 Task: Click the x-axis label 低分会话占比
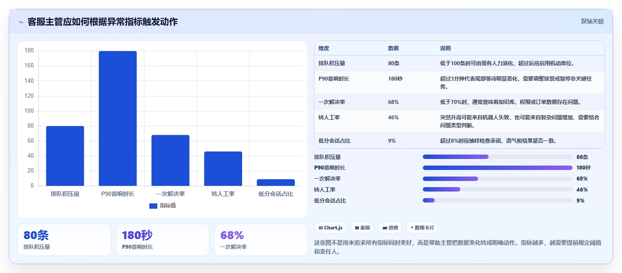[276, 194]
